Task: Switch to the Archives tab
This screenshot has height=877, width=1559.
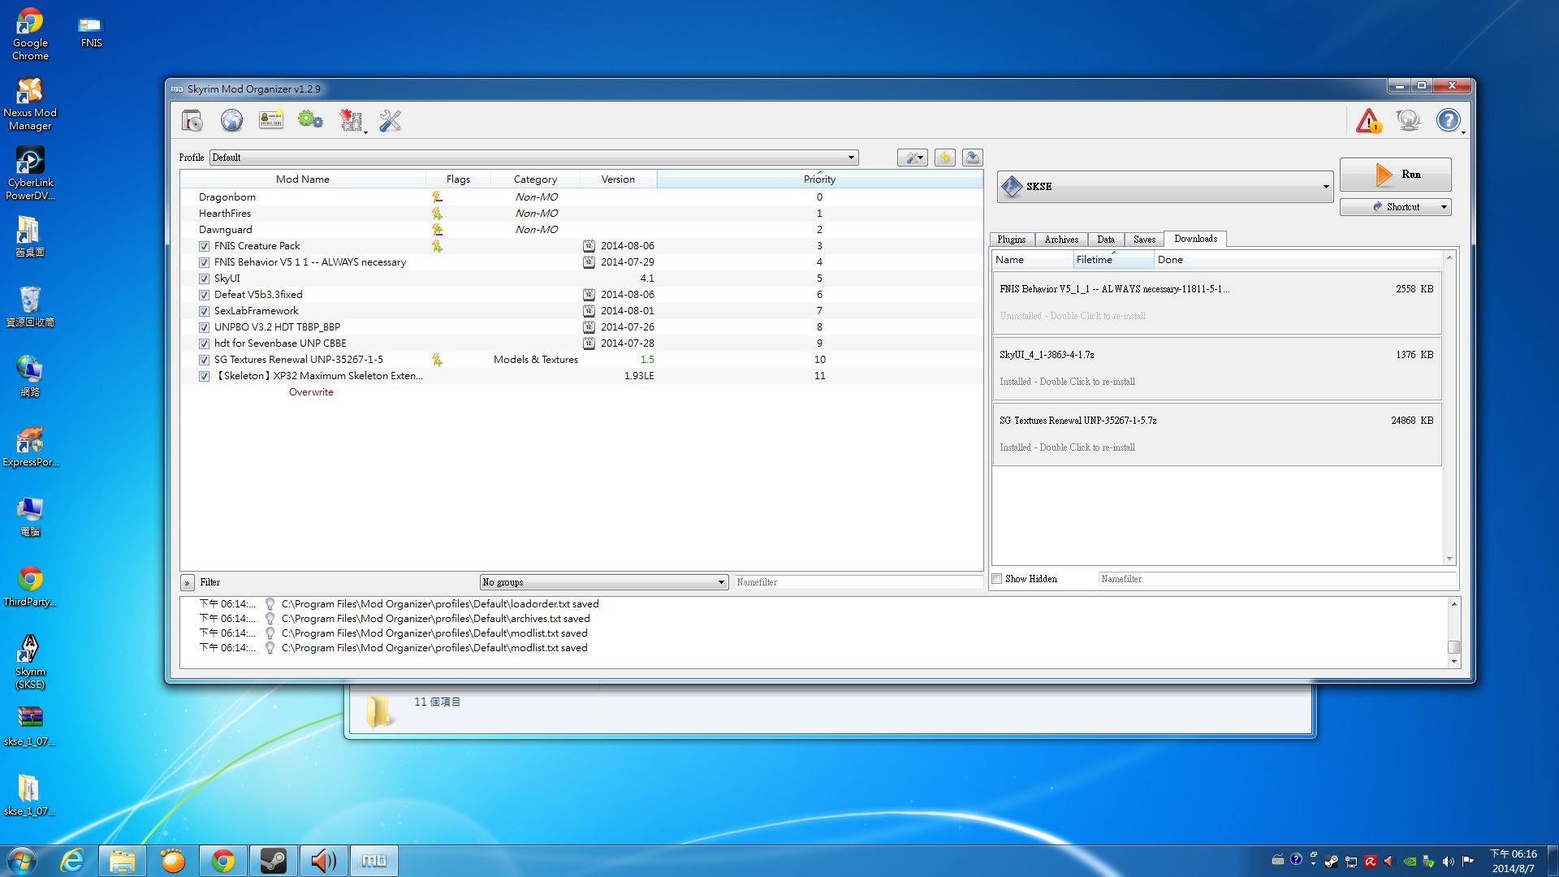Action: [1061, 240]
